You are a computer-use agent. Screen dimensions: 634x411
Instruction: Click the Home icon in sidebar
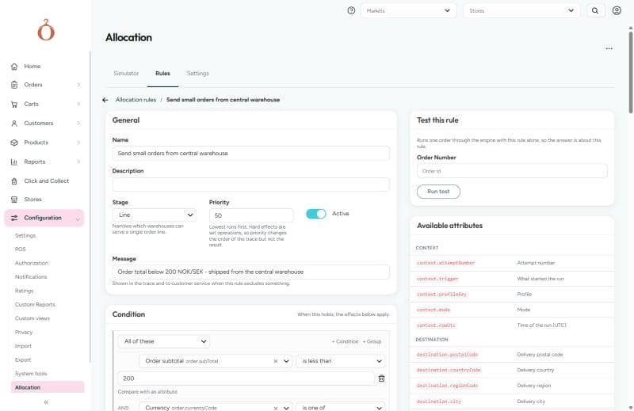(x=14, y=67)
